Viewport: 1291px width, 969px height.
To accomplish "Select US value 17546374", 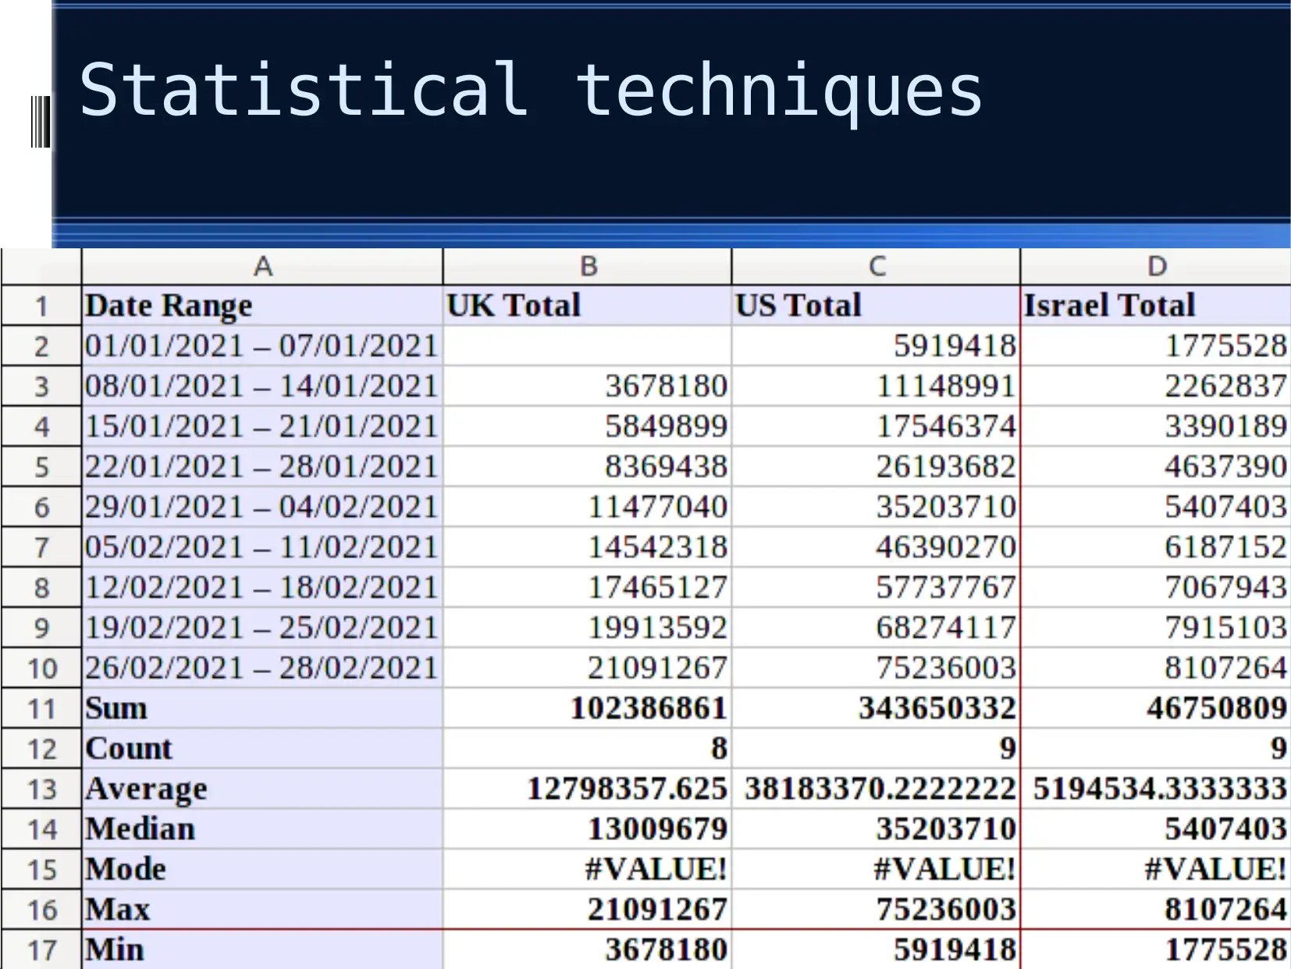I will coord(876,426).
